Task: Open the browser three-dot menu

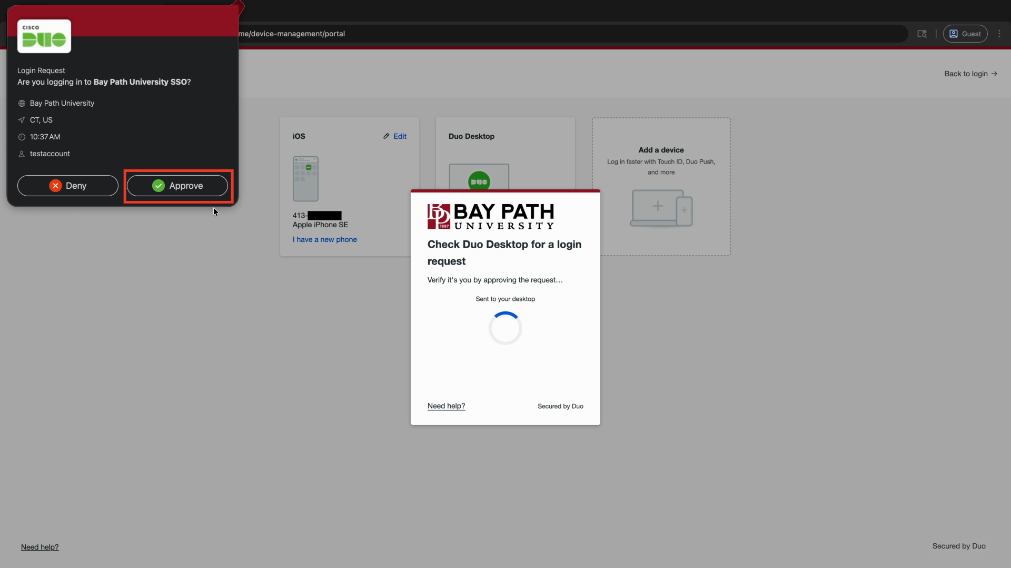Action: (x=999, y=34)
